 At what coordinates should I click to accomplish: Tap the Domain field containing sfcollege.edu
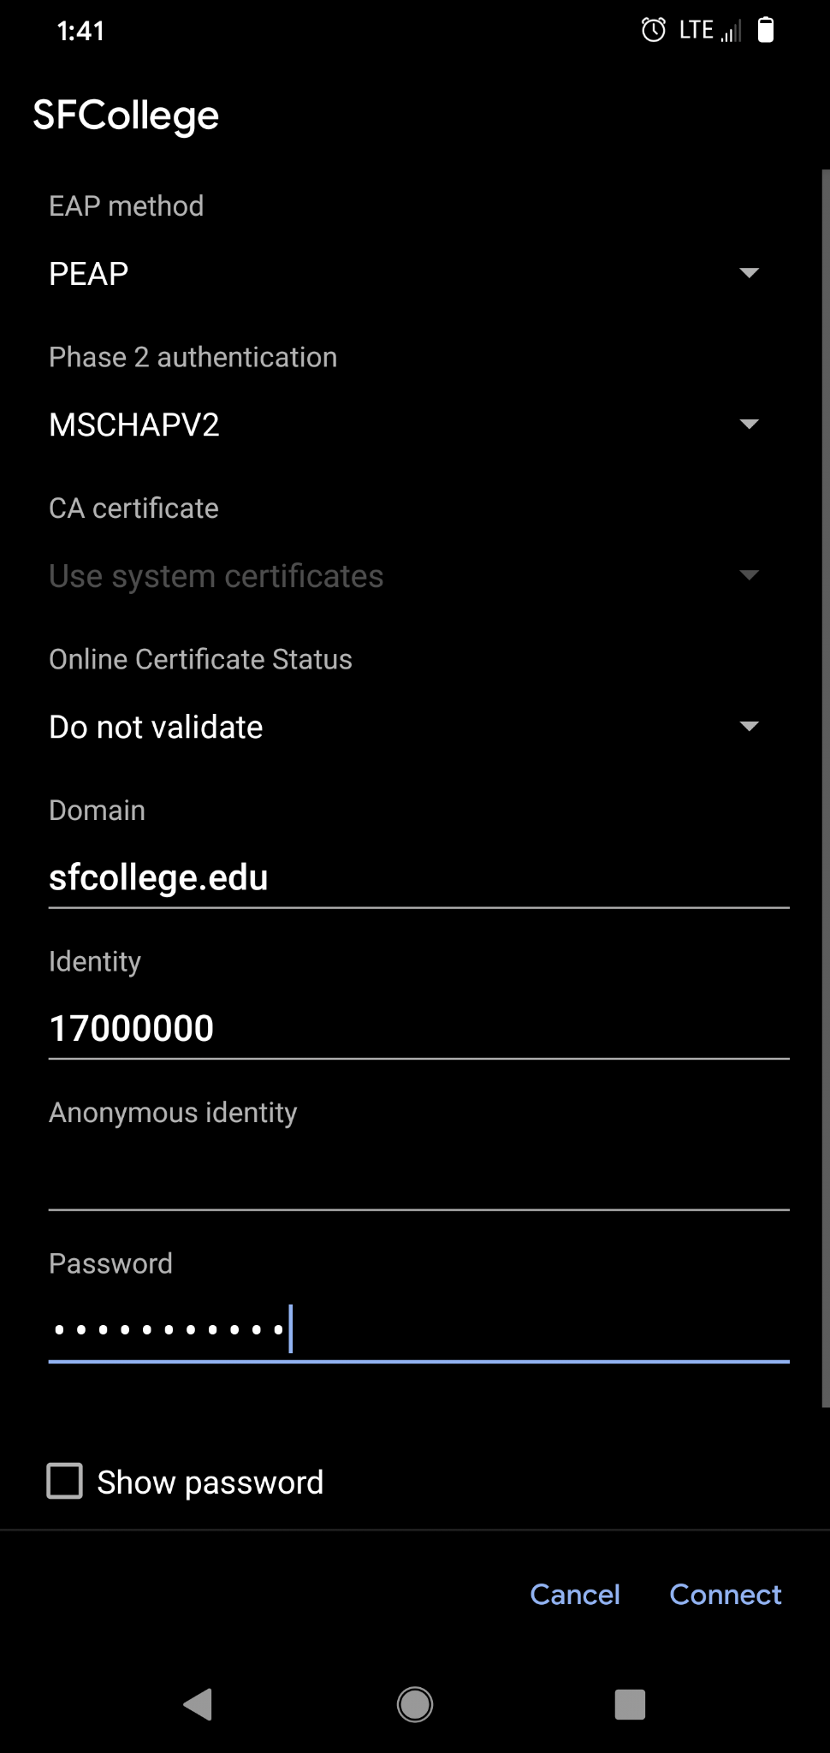pyautogui.click(x=418, y=878)
